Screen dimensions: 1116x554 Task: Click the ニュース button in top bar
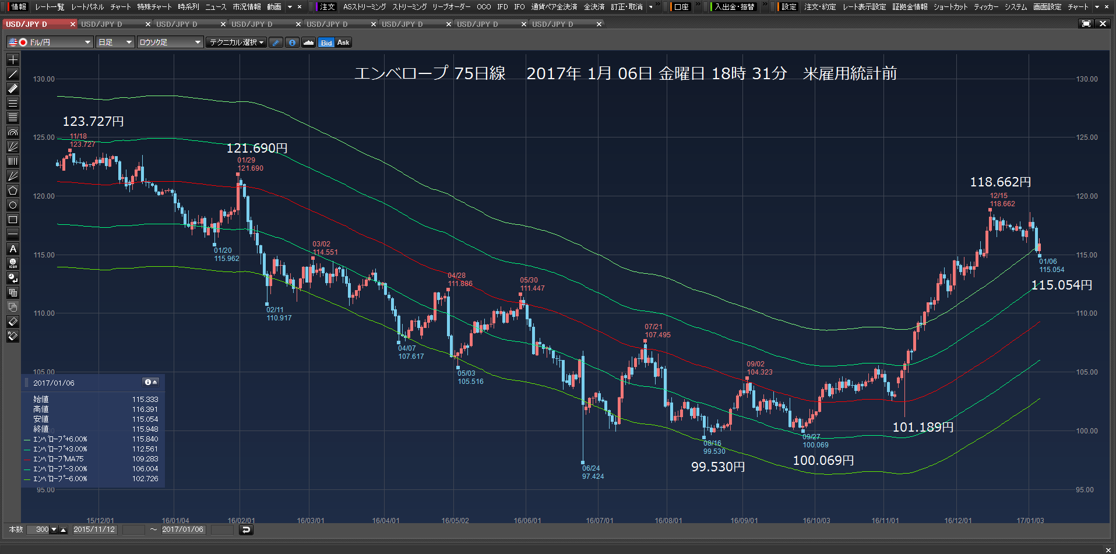pyautogui.click(x=216, y=7)
